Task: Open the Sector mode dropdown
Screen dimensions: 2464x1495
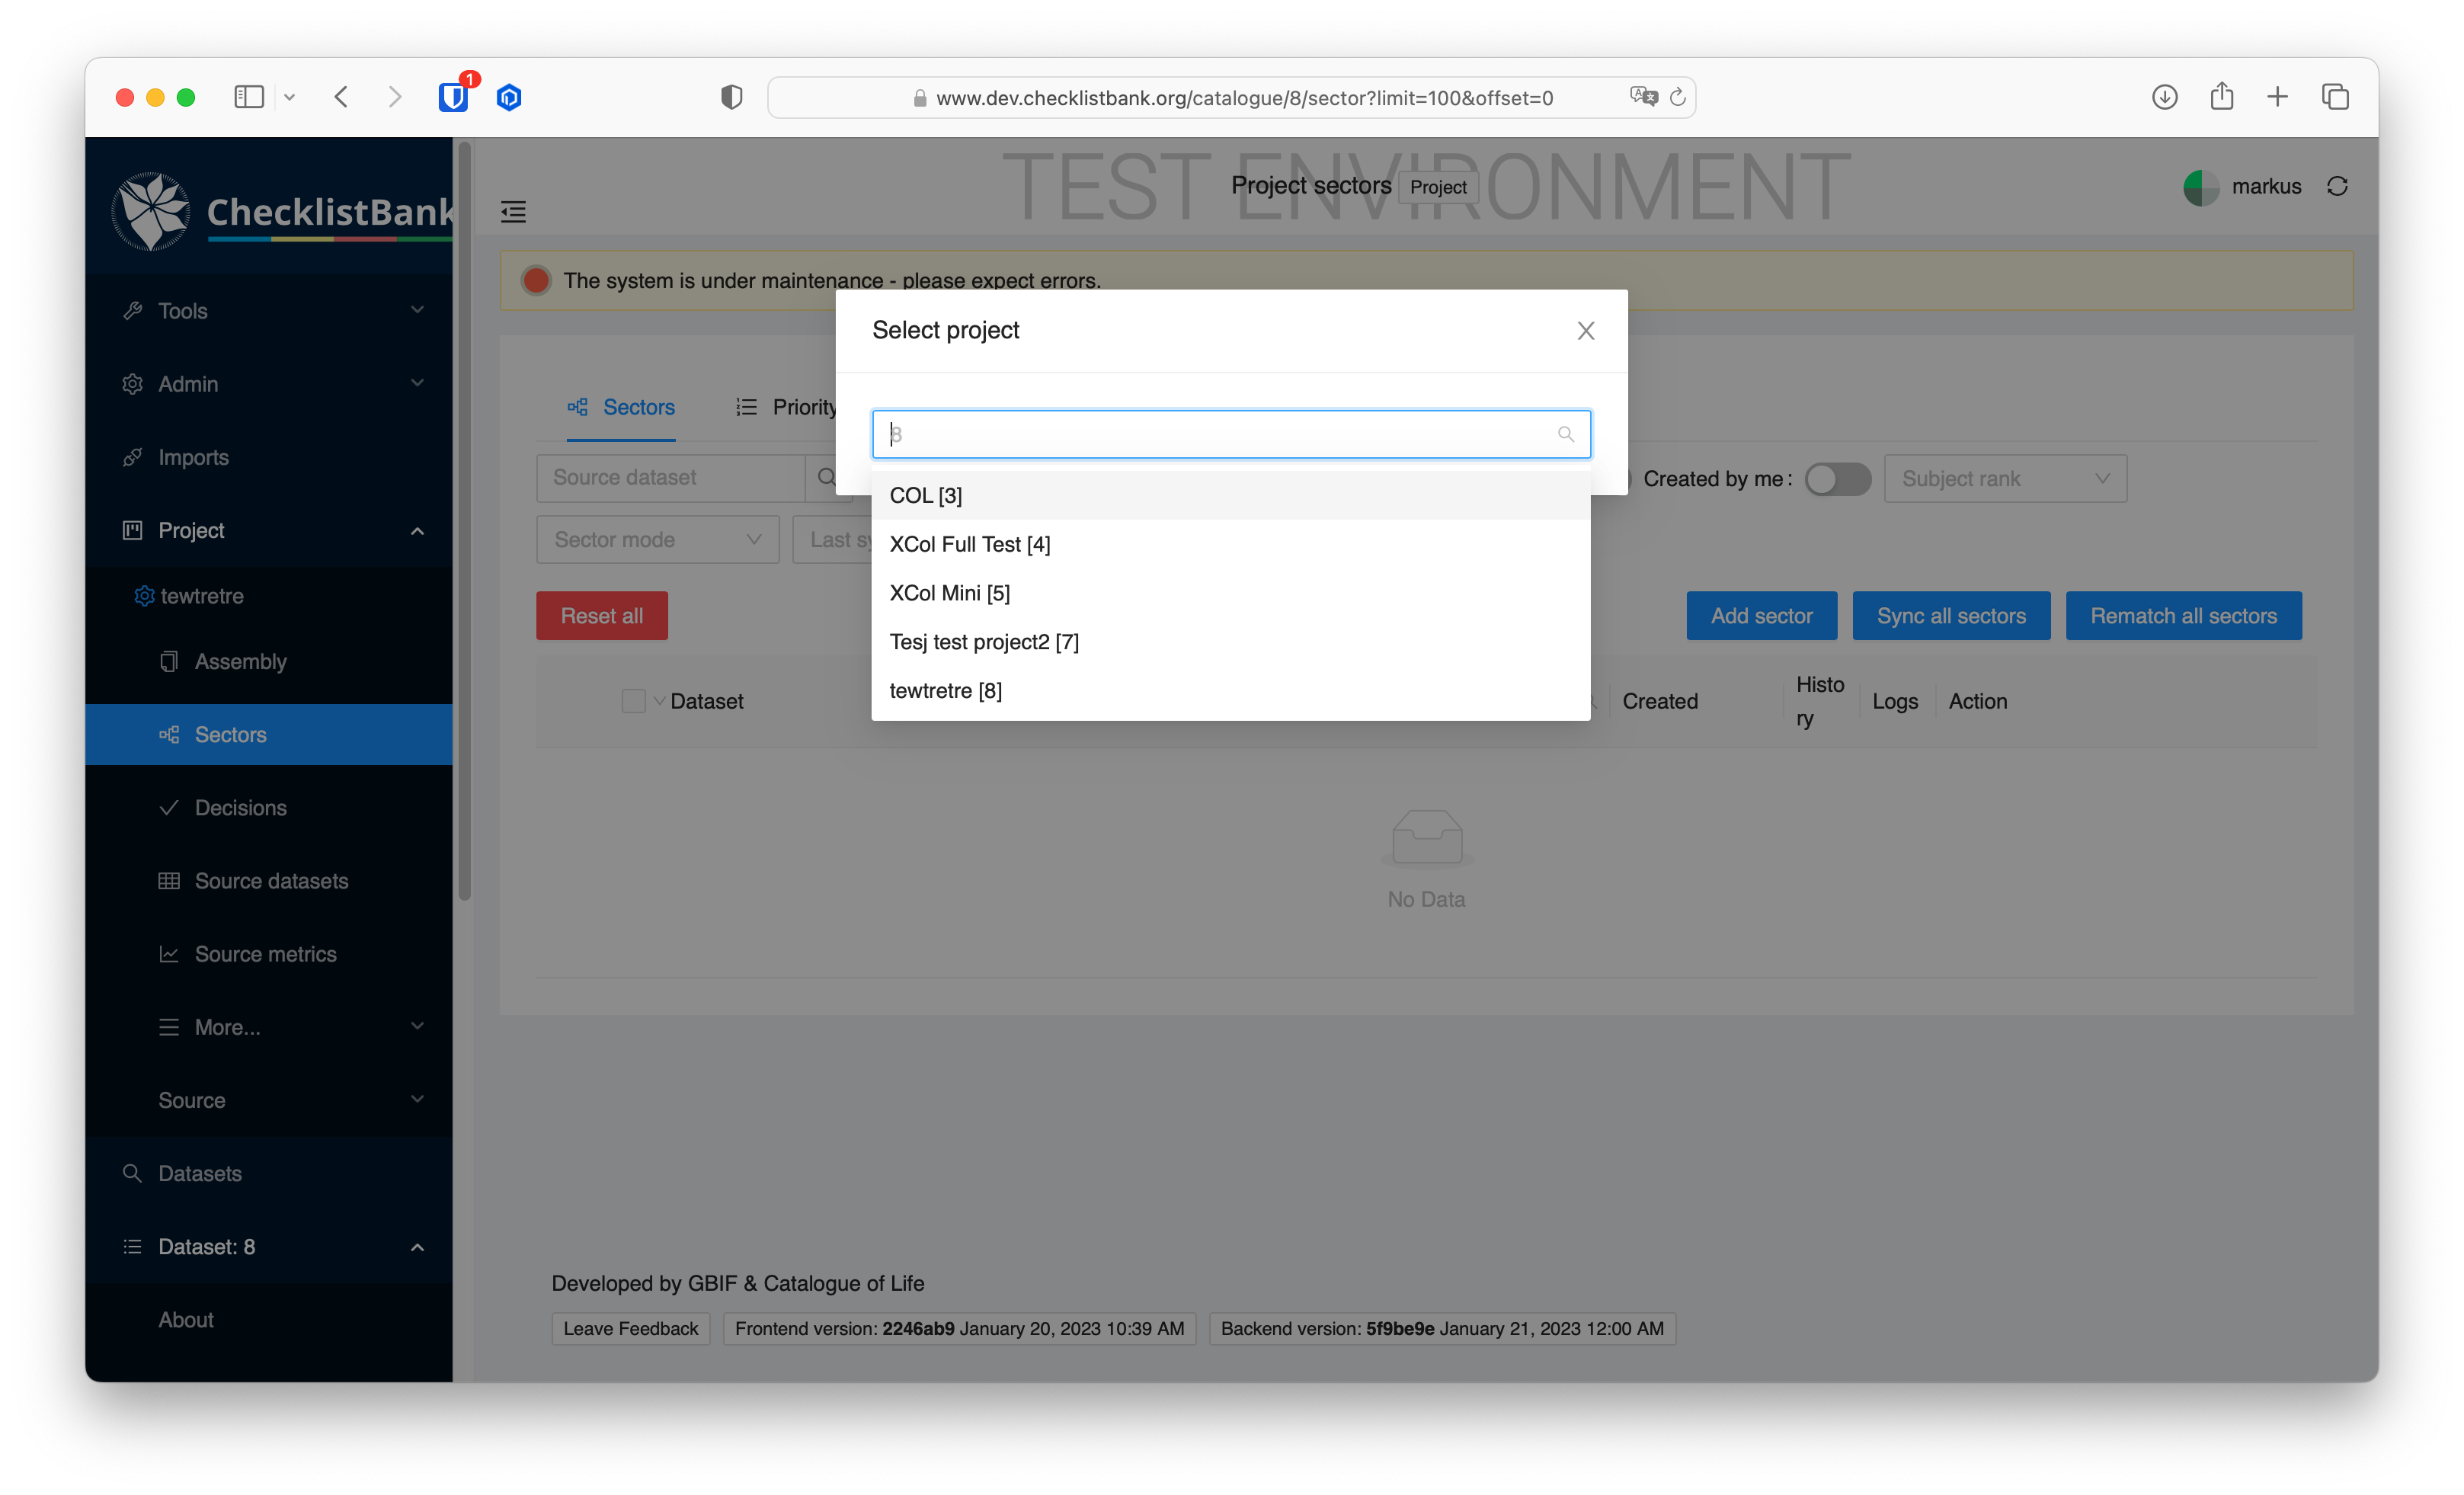Action: tap(657, 539)
